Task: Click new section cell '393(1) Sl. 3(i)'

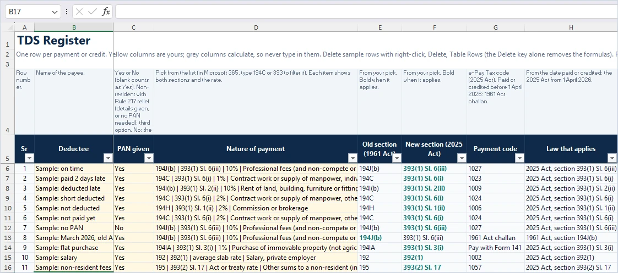Action: (435, 248)
